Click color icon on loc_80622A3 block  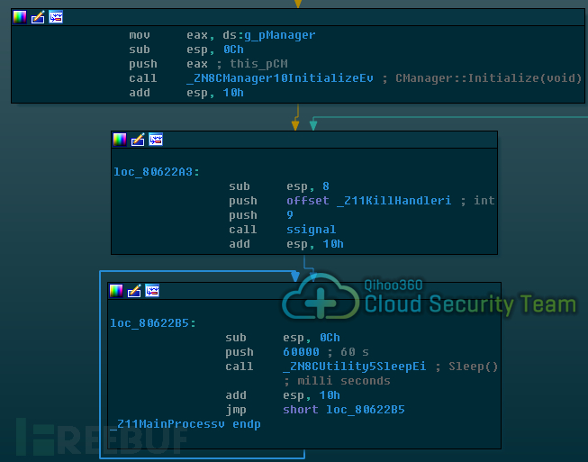click(x=120, y=140)
